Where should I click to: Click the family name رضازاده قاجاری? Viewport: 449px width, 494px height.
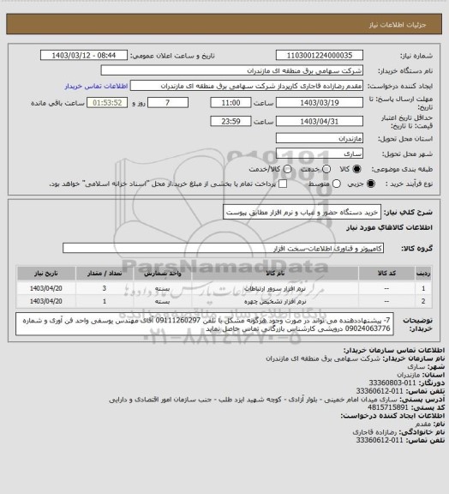[375, 432]
